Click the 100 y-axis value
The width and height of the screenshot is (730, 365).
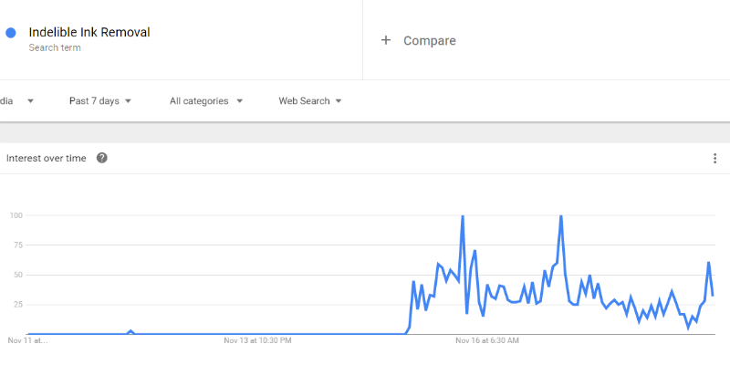[16, 215]
